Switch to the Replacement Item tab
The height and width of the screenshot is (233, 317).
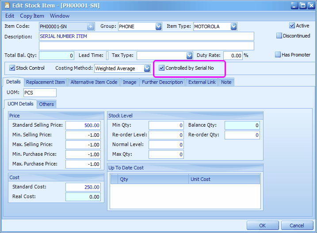pyautogui.click(x=45, y=82)
